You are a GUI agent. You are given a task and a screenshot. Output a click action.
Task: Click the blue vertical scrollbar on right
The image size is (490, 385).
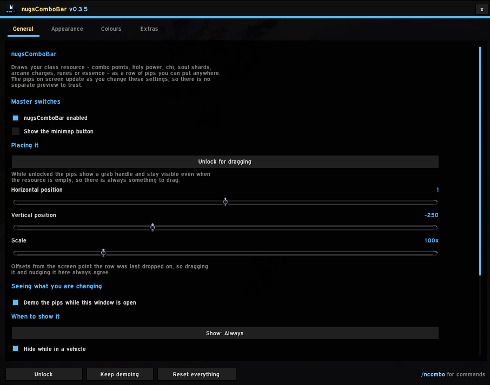point(480,161)
